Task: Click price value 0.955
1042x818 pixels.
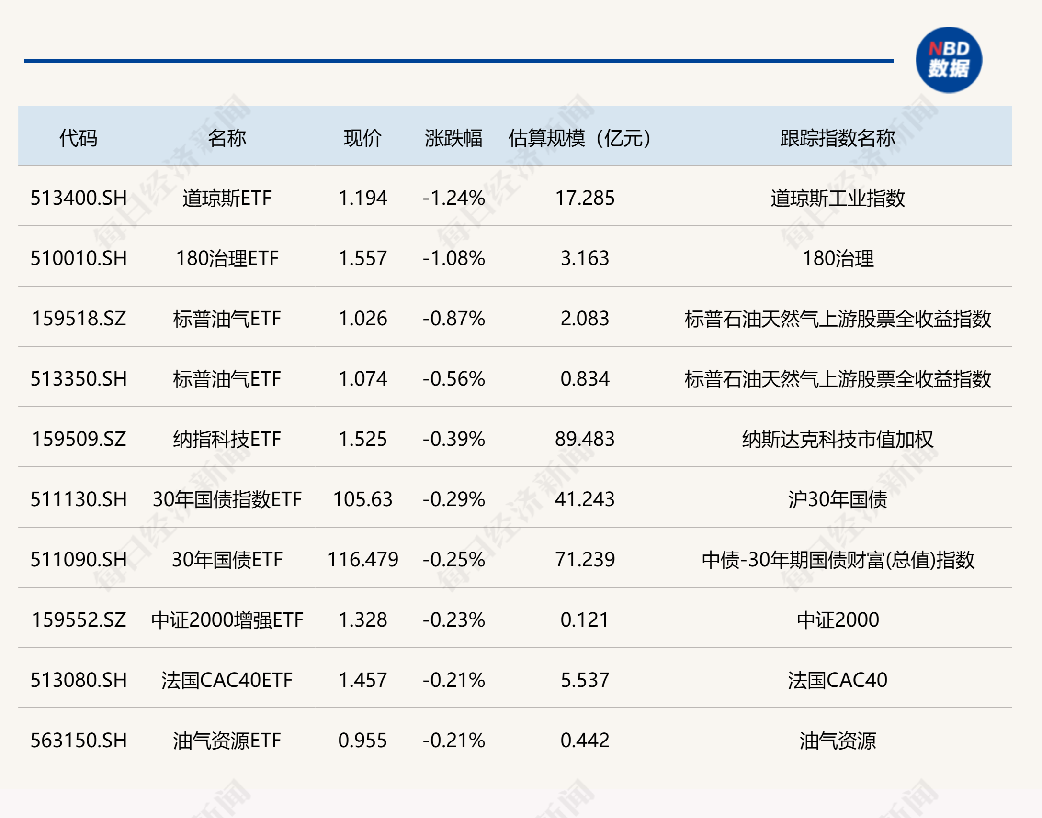Action: click(x=362, y=741)
